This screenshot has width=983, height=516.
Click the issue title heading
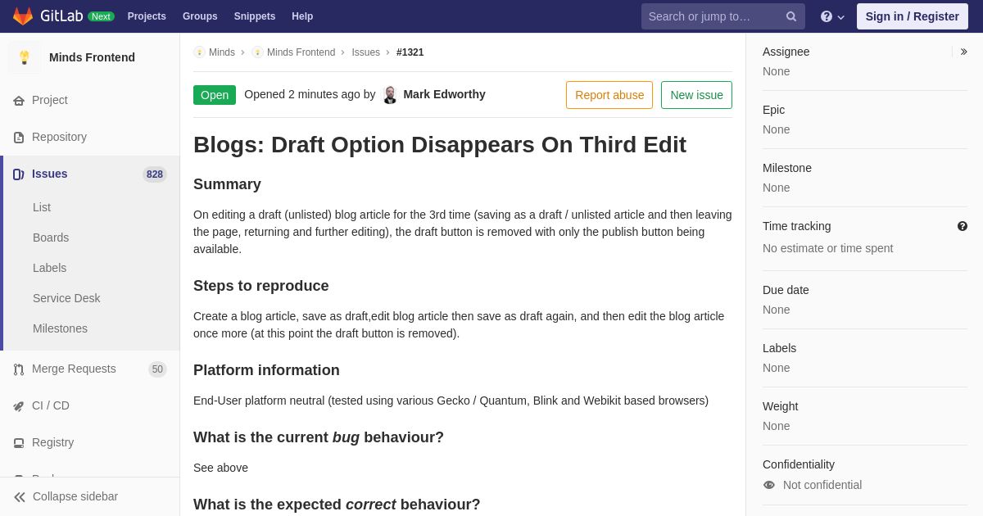click(440, 145)
